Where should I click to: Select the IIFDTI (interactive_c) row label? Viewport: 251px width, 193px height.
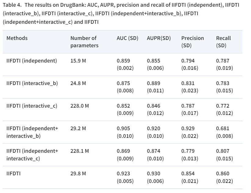(x=32, y=106)
